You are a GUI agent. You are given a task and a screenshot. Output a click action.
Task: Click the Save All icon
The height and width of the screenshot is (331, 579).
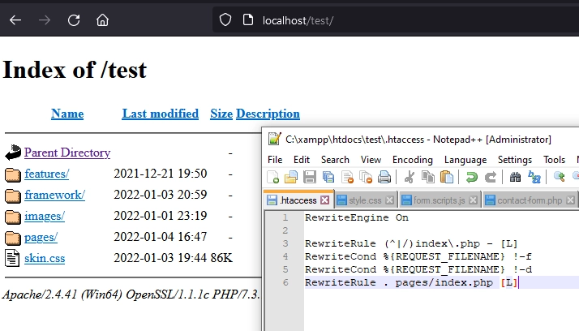(328, 178)
